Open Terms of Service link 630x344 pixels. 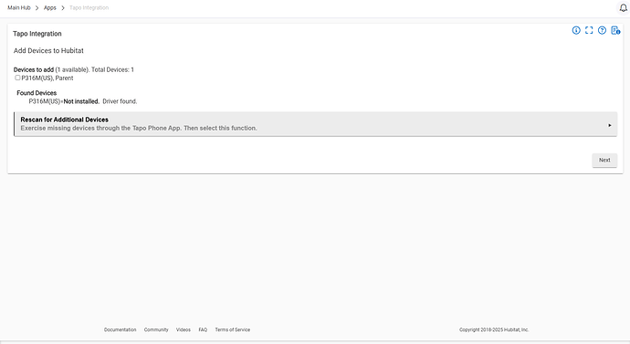coord(232,329)
